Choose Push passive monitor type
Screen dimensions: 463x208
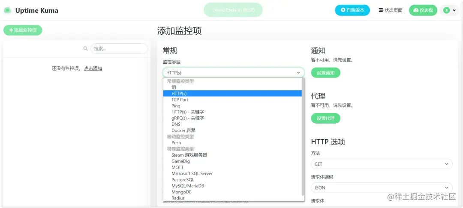[x=232, y=143]
